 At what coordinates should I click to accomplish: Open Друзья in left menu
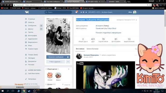coord(31,29)
